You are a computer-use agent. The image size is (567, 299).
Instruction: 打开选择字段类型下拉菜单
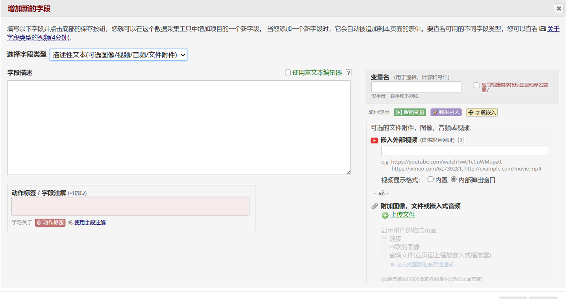tap(118, 55)
